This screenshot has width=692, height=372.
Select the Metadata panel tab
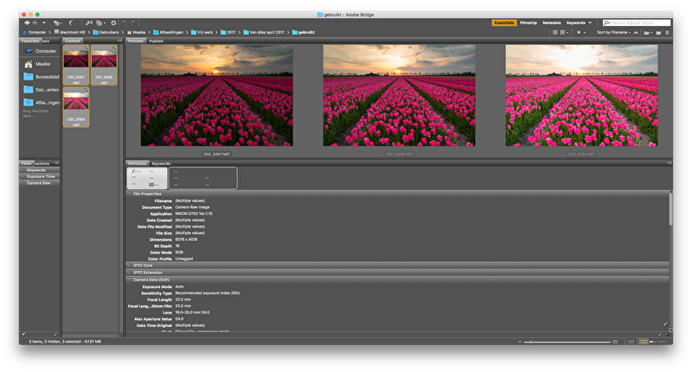(138, 163)
